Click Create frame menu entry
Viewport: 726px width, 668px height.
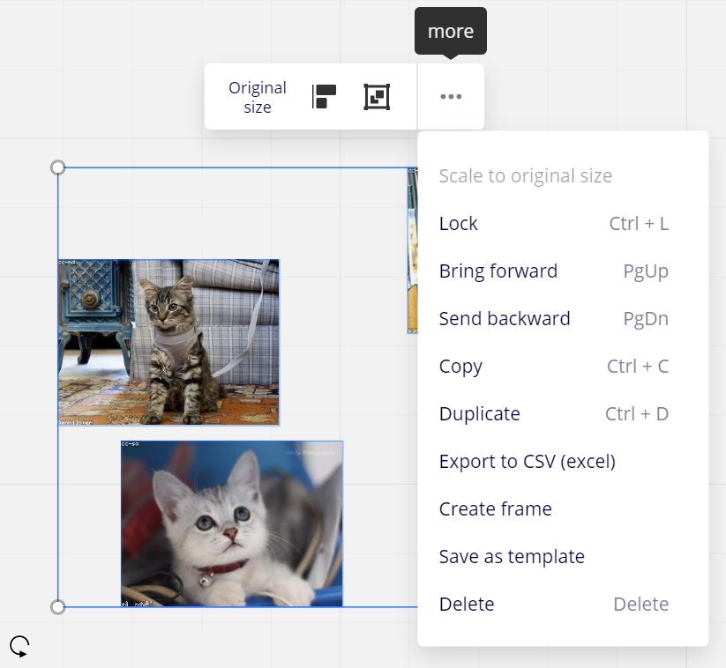[495, 509]
